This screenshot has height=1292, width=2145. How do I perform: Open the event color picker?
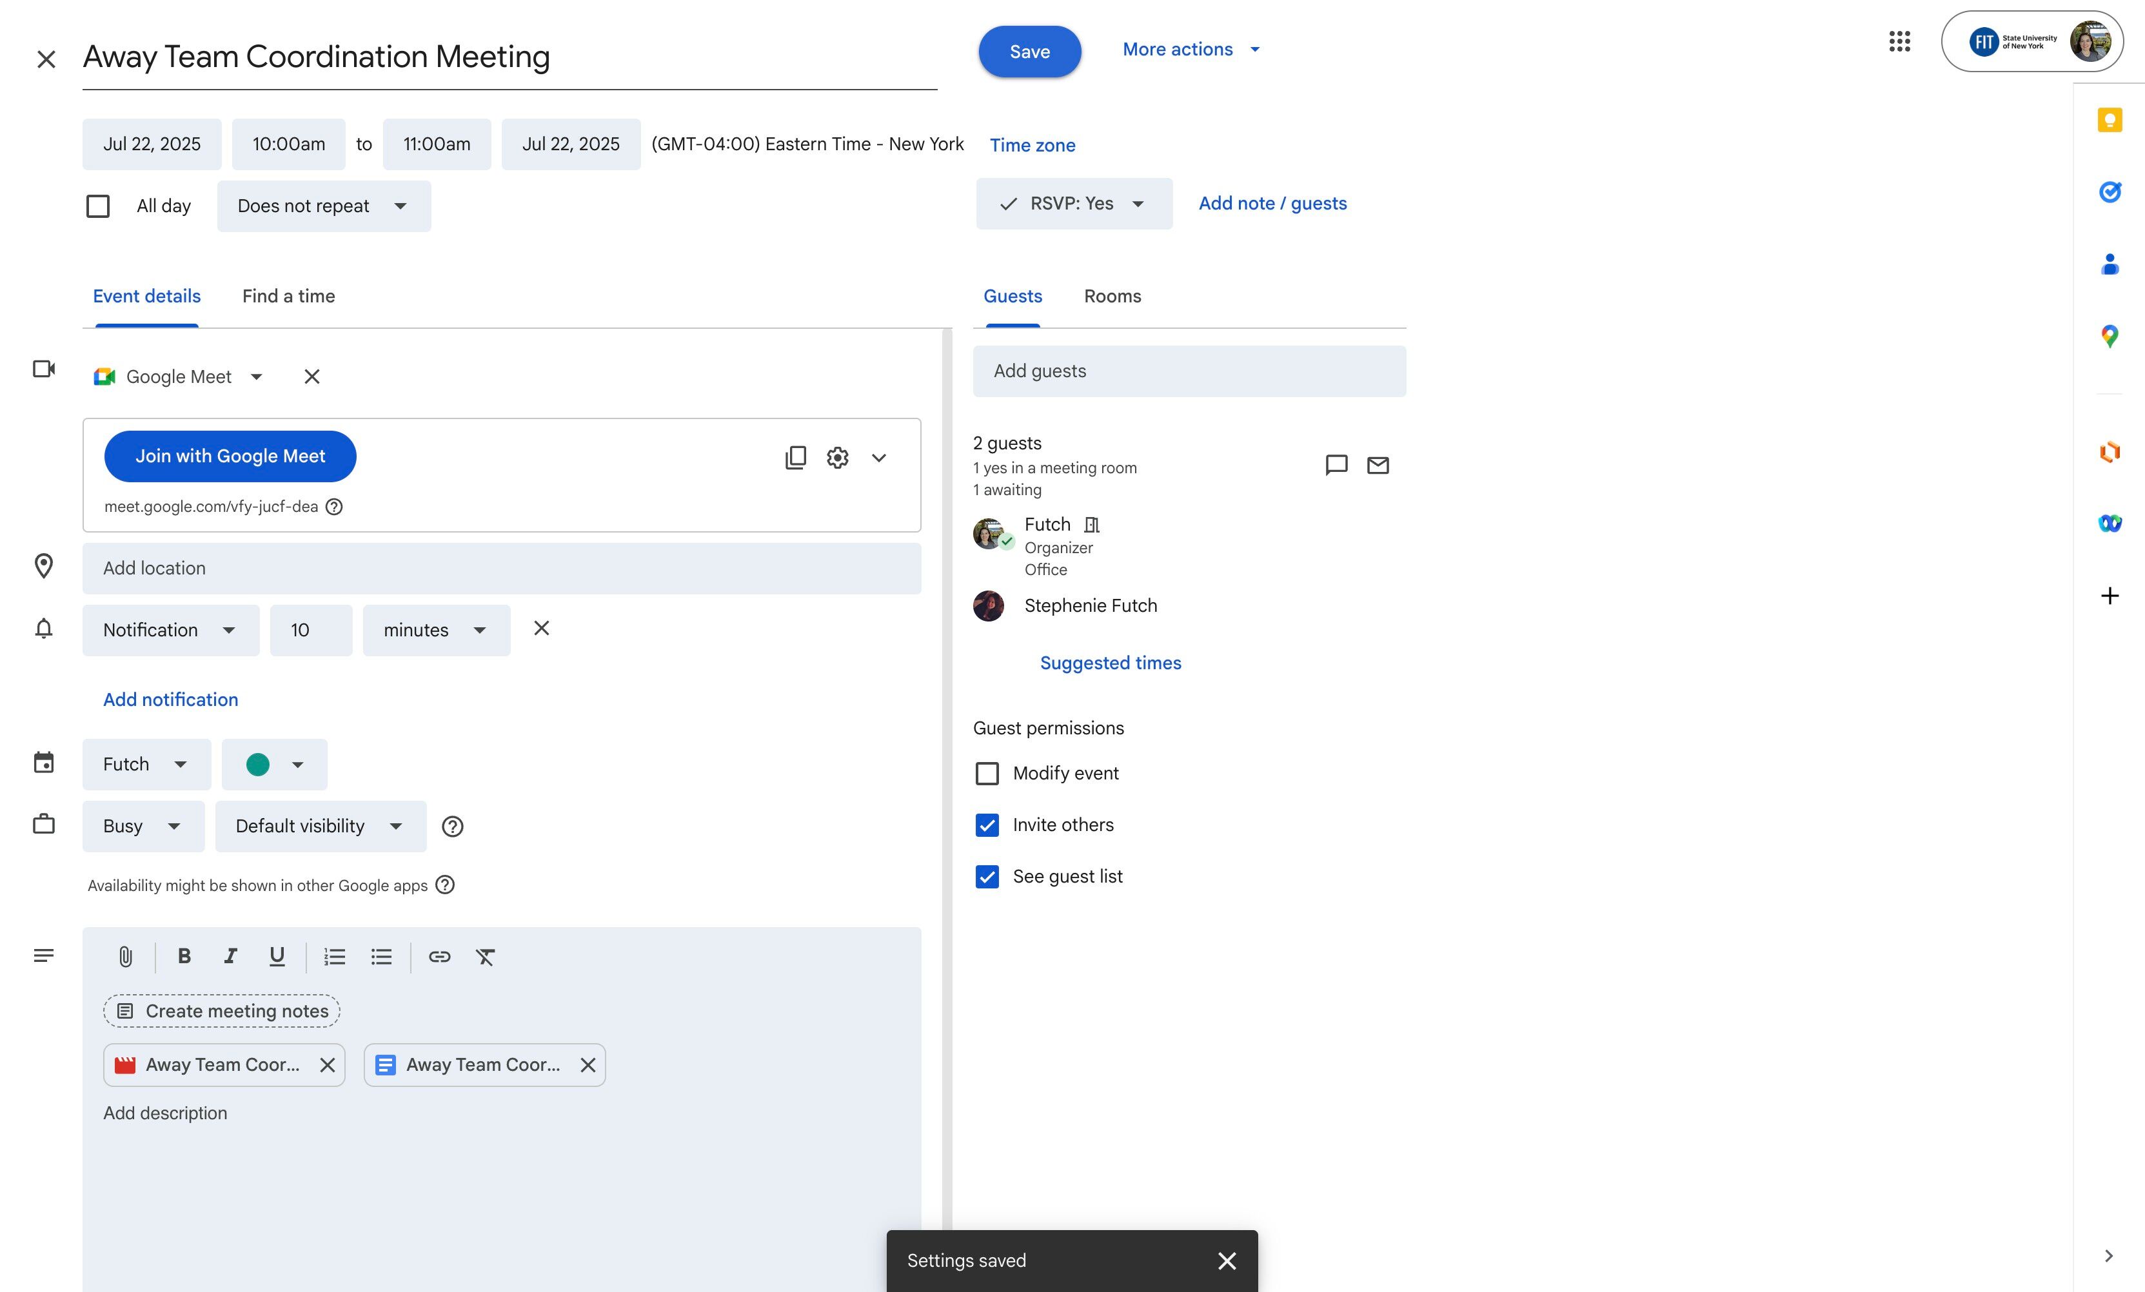pos(274,765)
